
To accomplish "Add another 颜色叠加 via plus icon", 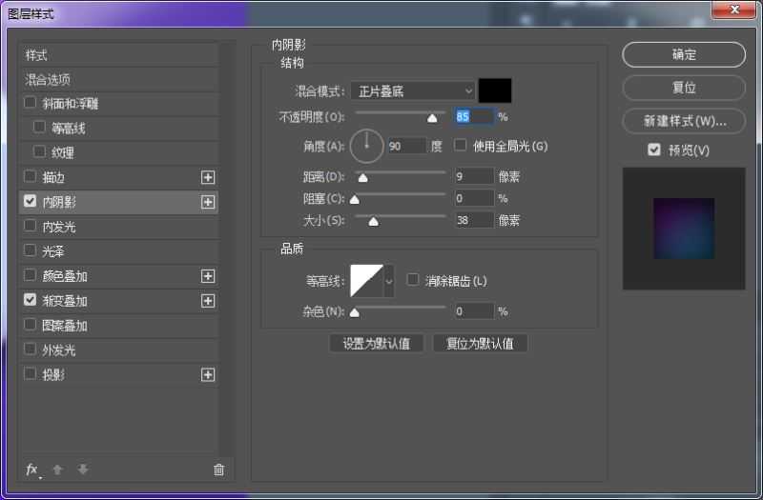I will (x=207, y=276).
